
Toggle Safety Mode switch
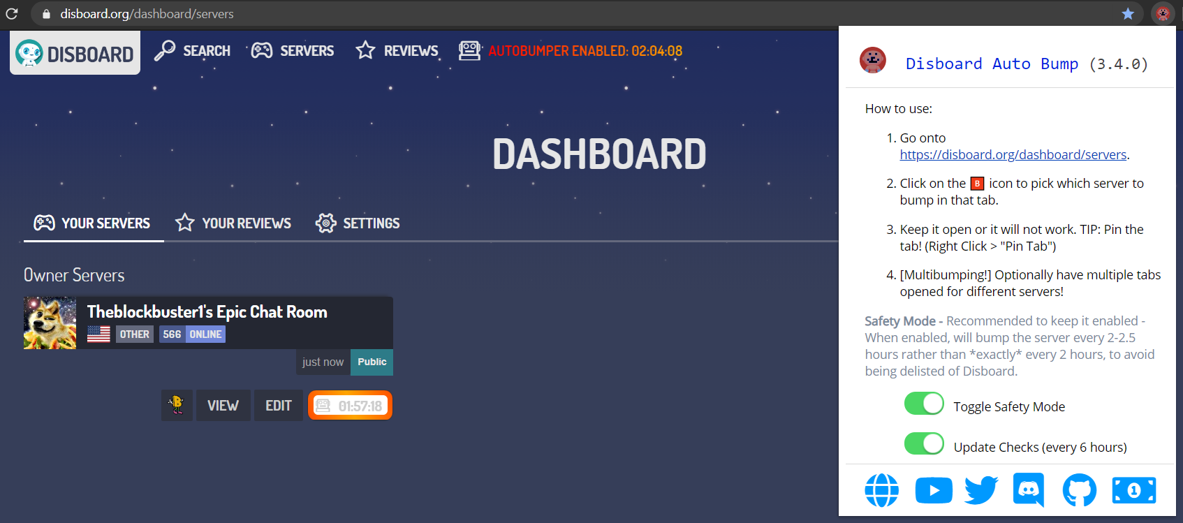coord(924,404)
